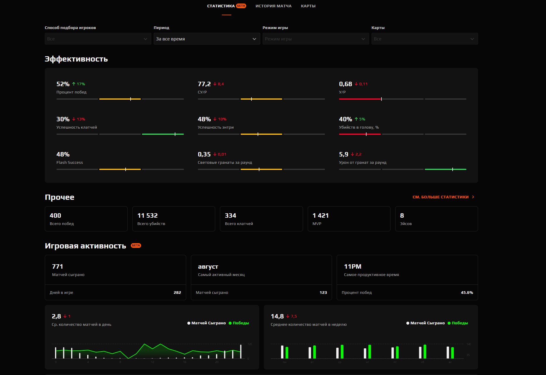The height and width of the screenshot is (375, 546).
Task: Toggle Матчей Сыграно legend in daily chart
Action: pos(206,323)
